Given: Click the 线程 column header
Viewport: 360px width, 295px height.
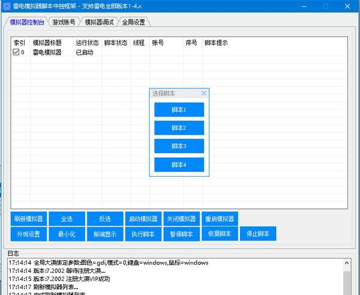Looking at the screenshot, I should point(140,43).
